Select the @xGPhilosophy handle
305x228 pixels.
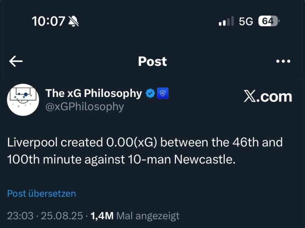(x=84, y=107)
